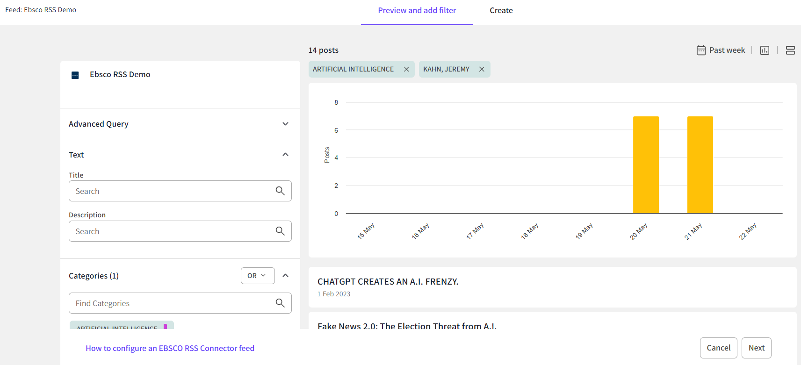Click the Cancel button

(718, 348)
